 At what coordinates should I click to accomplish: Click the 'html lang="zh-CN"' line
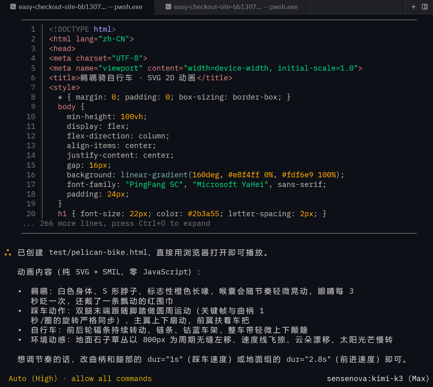92,39
